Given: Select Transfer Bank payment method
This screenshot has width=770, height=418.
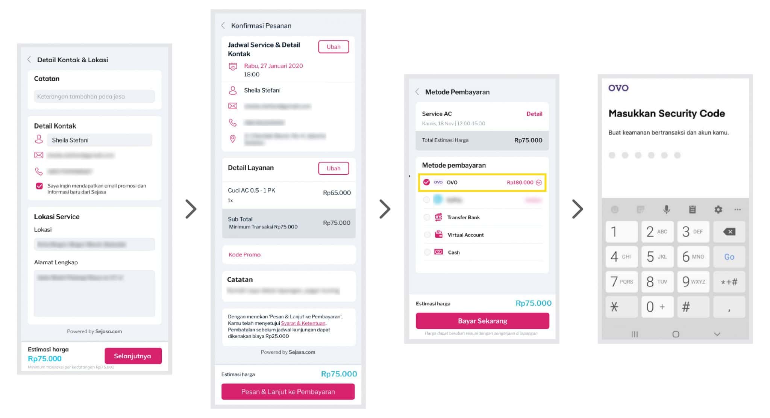Looking at the screenshot, I should click(427, 217).
